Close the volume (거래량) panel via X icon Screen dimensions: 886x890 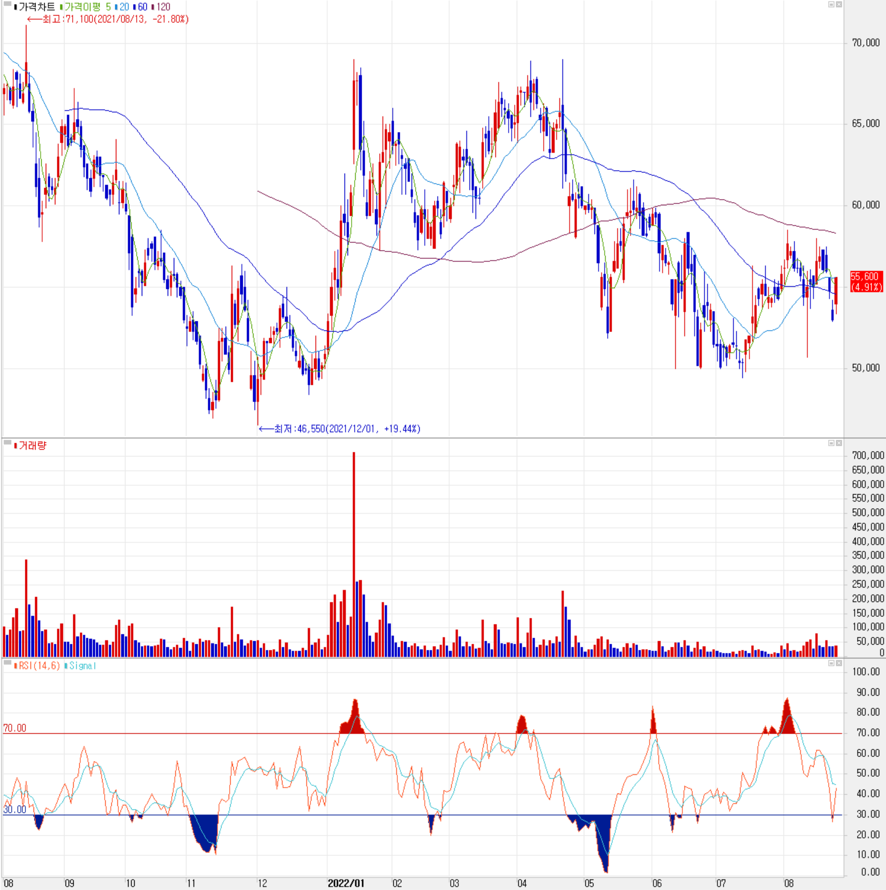point(839,443)
